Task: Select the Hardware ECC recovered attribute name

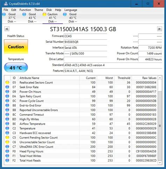Action: click(x=35, y=133)
